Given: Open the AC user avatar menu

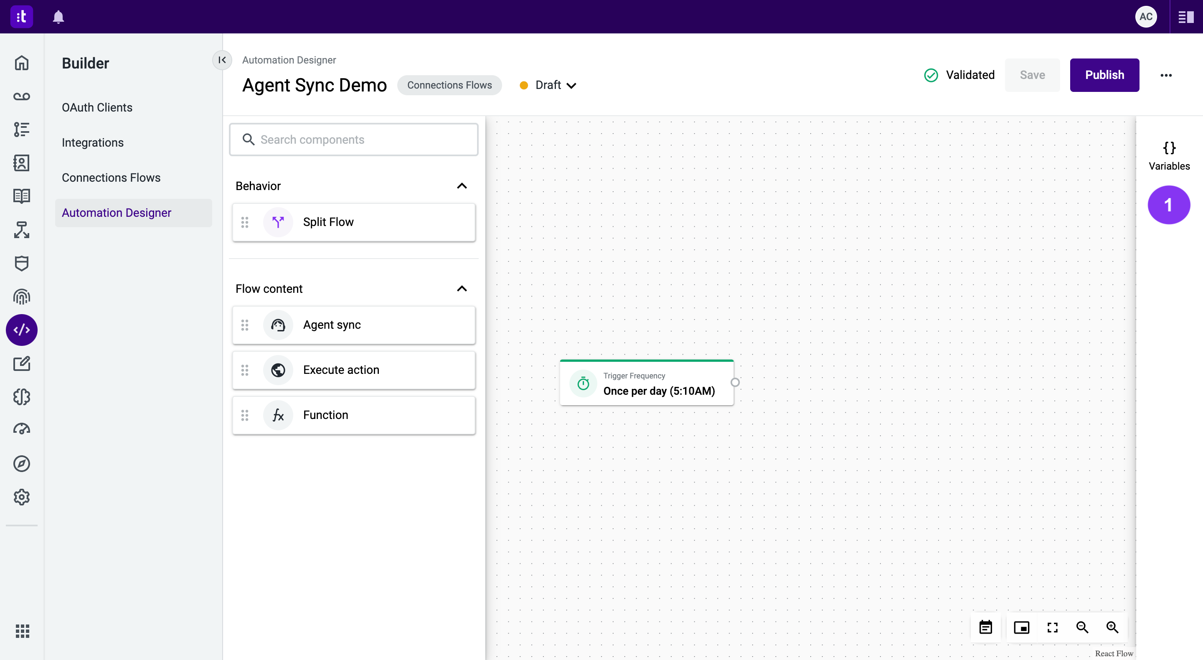Looking at the screenshot, I should point(1145,17).
